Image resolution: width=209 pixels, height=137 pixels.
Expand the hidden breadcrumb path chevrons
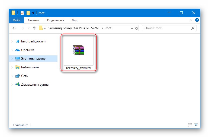pos(45,28)
